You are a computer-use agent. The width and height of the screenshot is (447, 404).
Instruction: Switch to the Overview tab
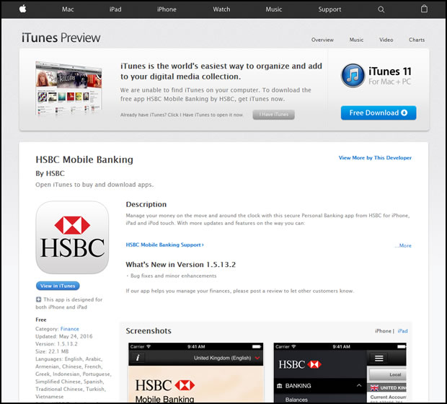(322, 40)
